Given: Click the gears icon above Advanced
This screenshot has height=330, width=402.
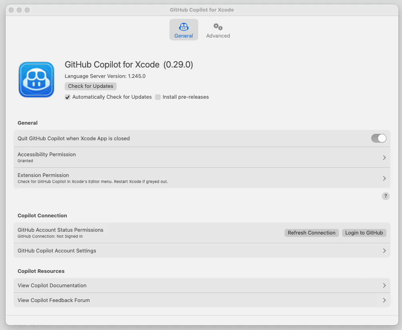Looking at the screenshot, I should point(218,27).
